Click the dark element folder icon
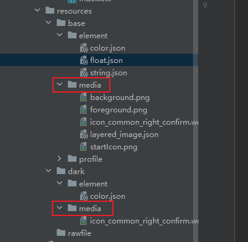 [x=72, y=183]
